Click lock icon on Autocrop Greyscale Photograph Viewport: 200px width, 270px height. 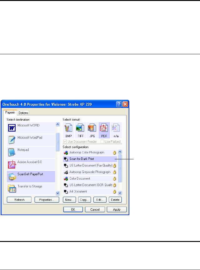[114, 172]
